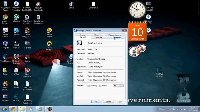
Task: Launch µTorrent from the desktop
Action: point(16,18)
